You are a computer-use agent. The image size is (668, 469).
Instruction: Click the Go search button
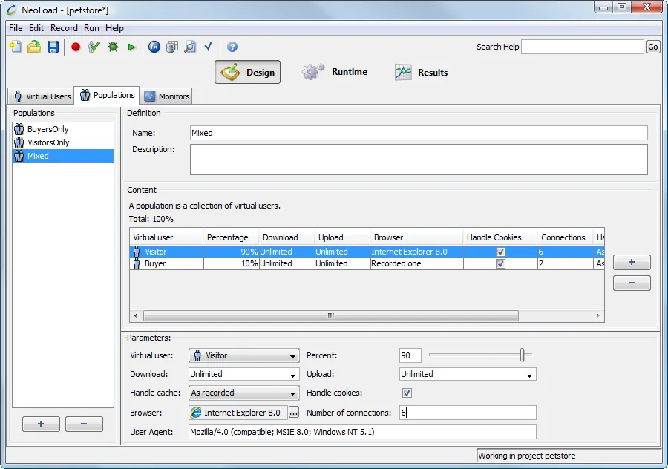tap(653, 47)
